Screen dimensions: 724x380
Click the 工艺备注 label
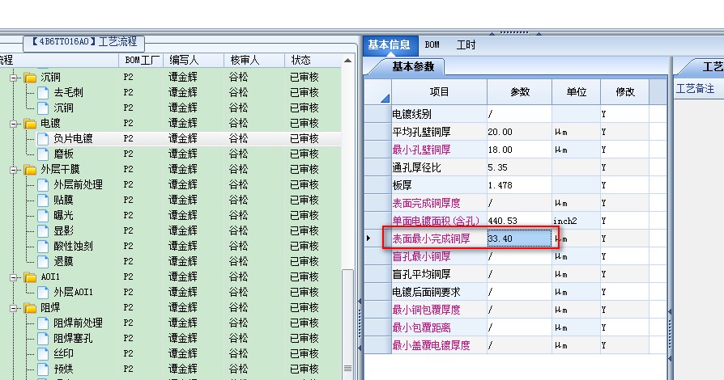pos(695,89)
